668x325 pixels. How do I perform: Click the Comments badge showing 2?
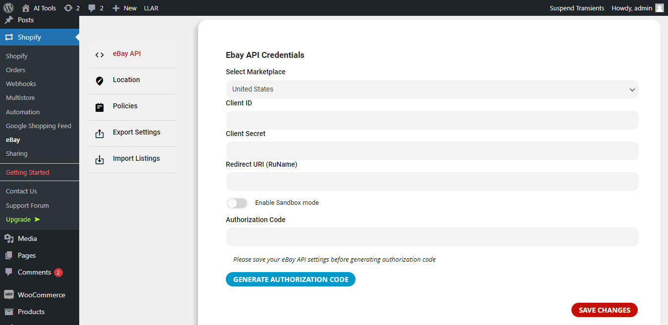pos(58,273)
